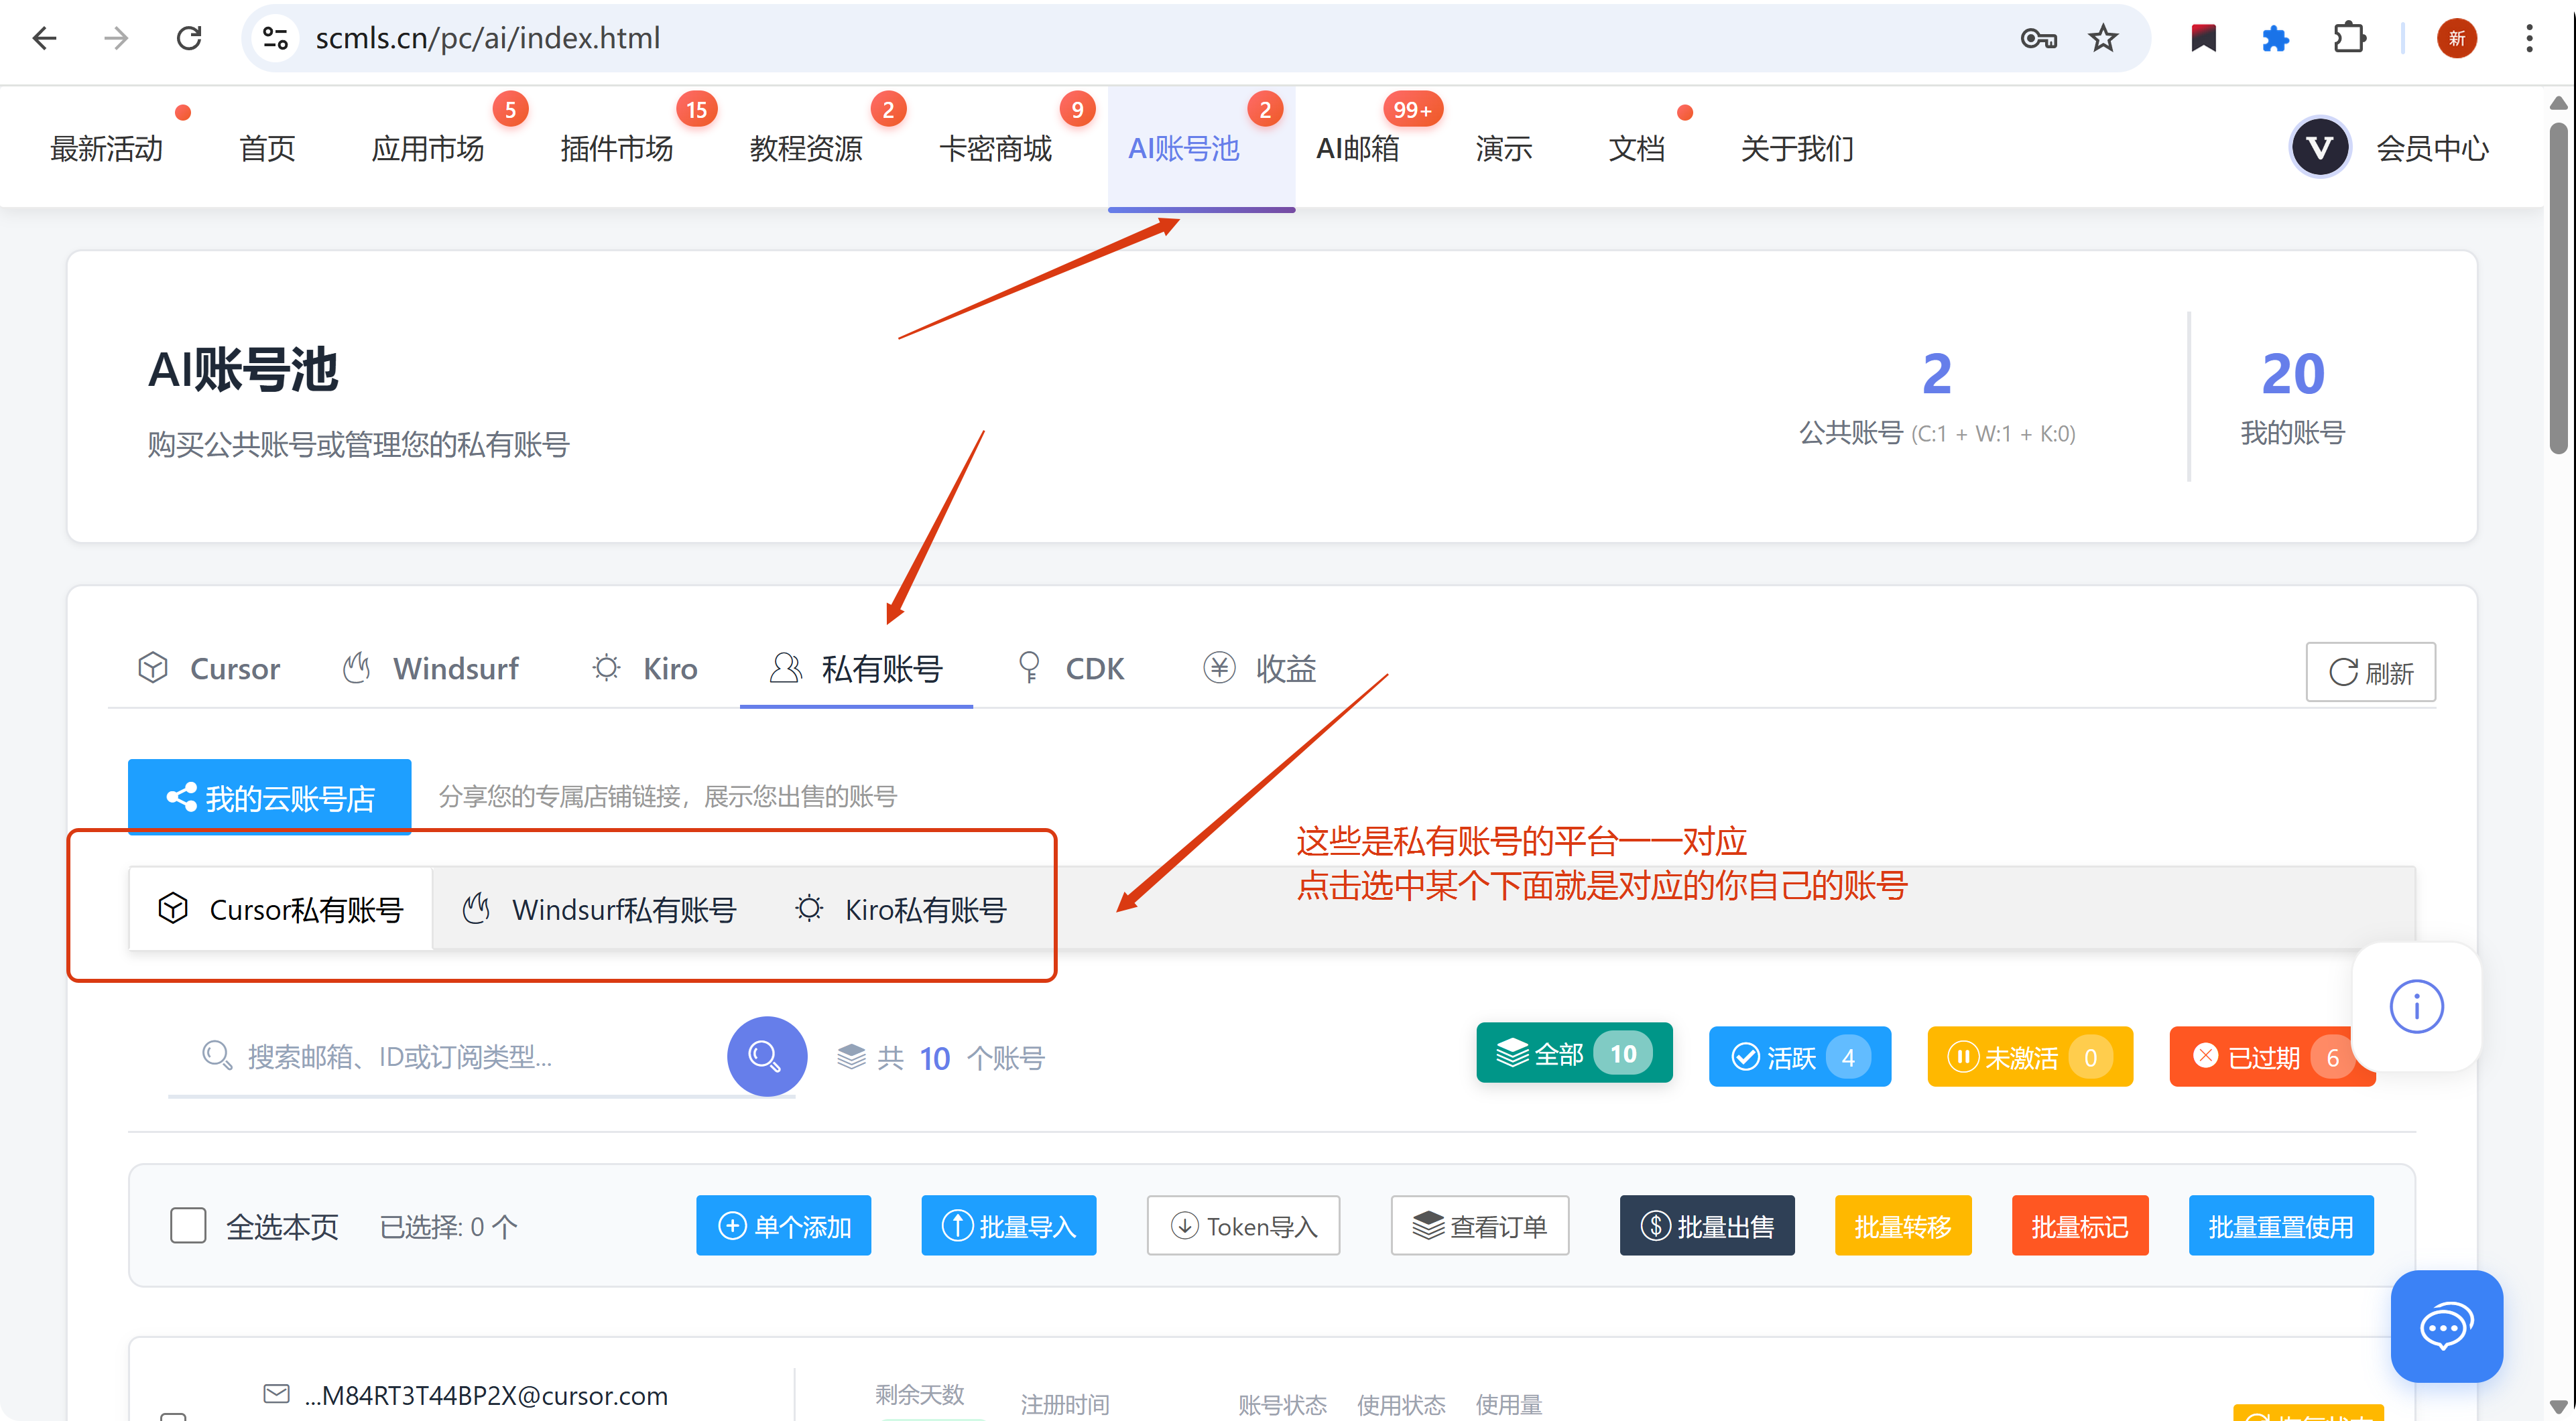Click the bookmark star icon in address bar
This screenshot has height=1421, width=2576.
pyautogui.click(x=2103, y=39)
